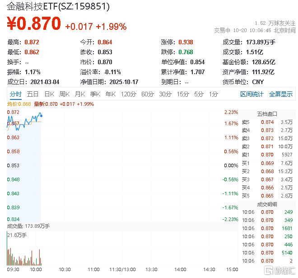This screenshot has height=278, width=298.
Task: Switch to the 5分 interval tab
Action: (199, 94)
